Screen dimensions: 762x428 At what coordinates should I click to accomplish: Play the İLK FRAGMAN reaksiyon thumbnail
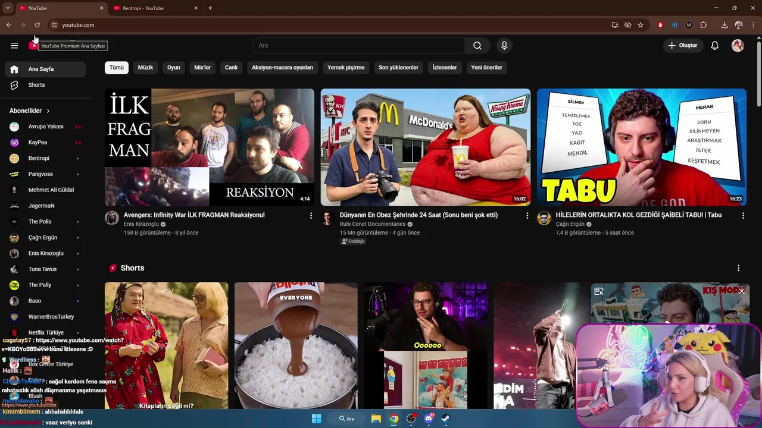click(x=210, y=147)
